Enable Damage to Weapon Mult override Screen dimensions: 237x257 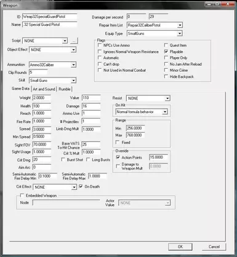118,166
